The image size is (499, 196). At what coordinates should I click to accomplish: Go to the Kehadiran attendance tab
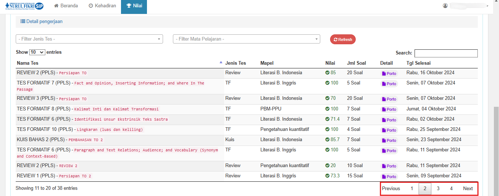point(102,6)
